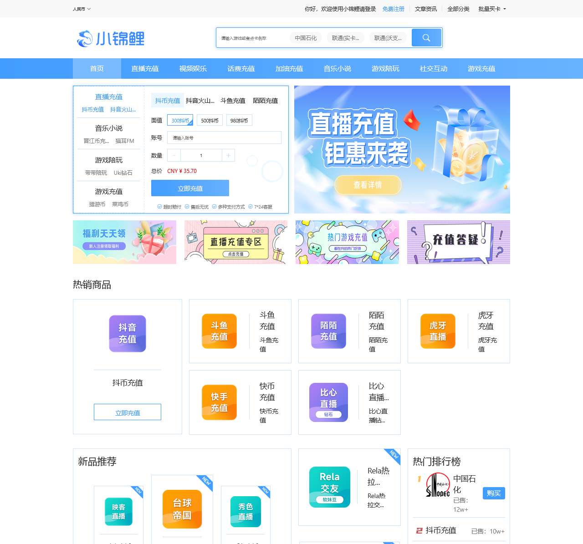
Task: Open 音乐小说 navigation item
Action: 337,68
